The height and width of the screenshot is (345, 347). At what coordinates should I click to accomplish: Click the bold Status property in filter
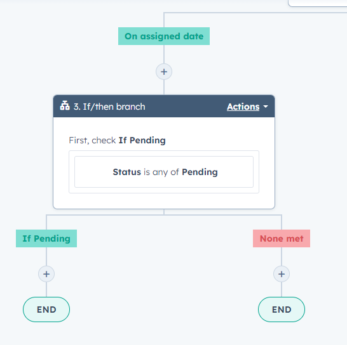tap(127, 172)
